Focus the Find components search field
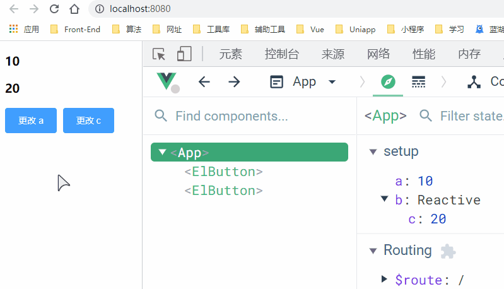 pyautogui.click(x=252, y=116)
